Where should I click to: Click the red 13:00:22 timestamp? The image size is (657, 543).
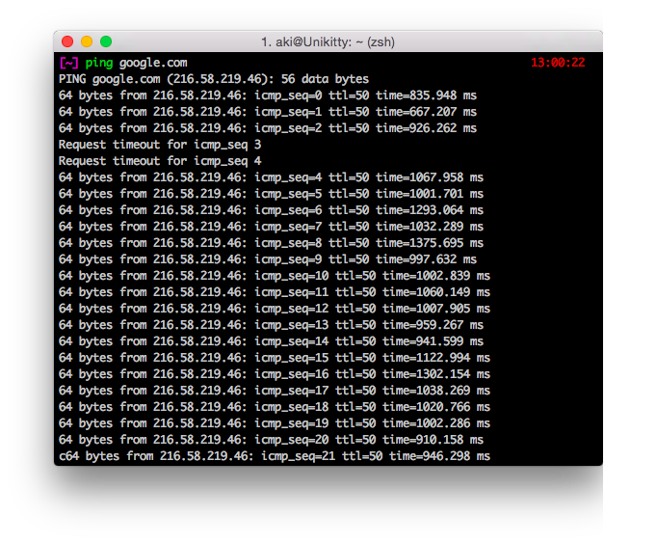[x=558, y=63]
